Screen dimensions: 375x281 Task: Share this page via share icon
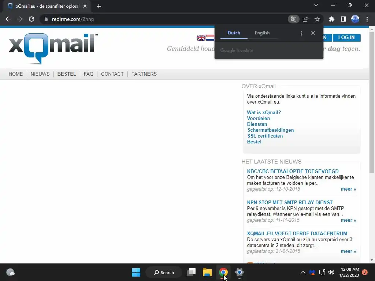[x=305, y=19]
